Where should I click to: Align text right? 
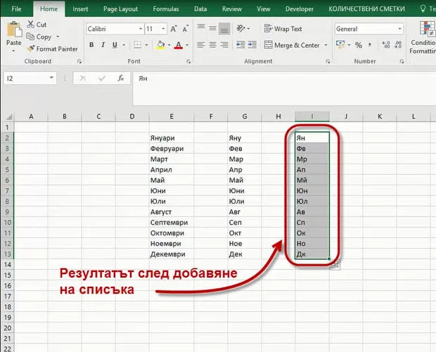pyautogui.click(x=224, y=45)
